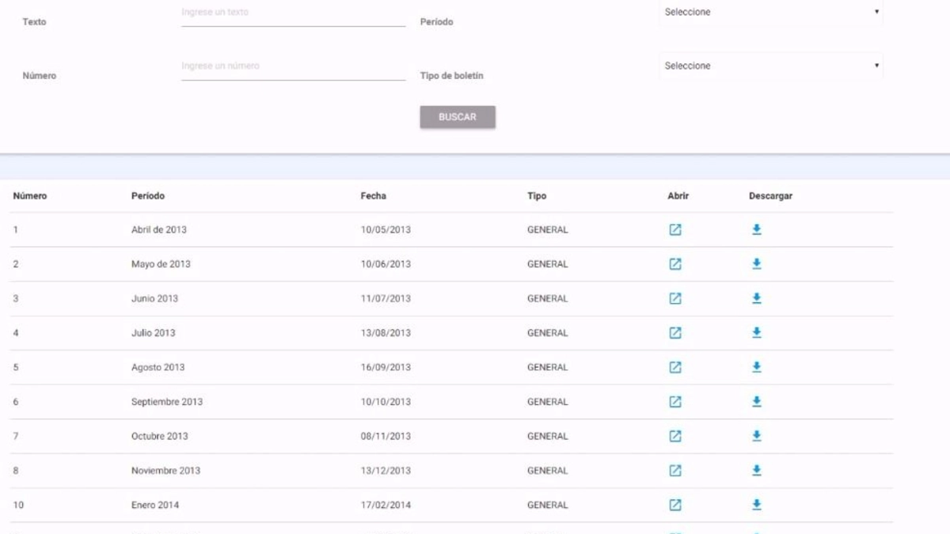The width and height of the screenshot is (950, 534).
Task: Download the Noviembre 2013 bulletin
Action: [756, 471]
